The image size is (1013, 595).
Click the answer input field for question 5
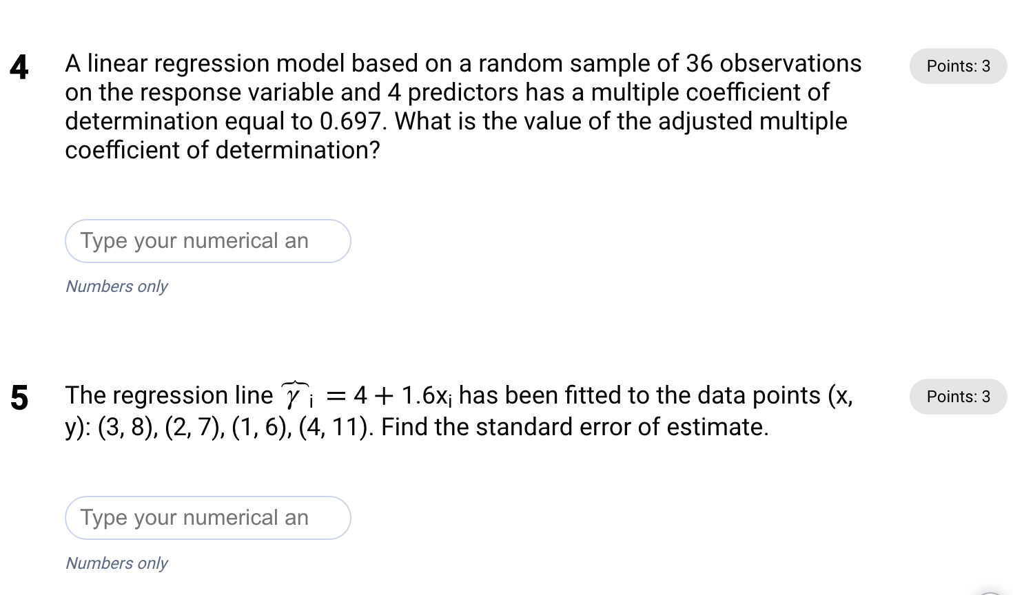207,518
